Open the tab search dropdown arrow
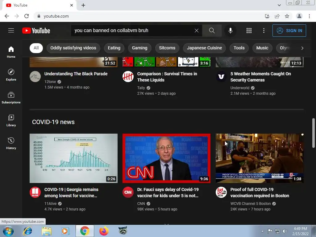Screen dimensions: 316x237 (279, 5)
